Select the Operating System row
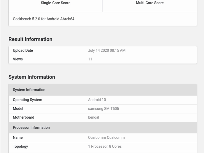 click(x=28, y=100)
